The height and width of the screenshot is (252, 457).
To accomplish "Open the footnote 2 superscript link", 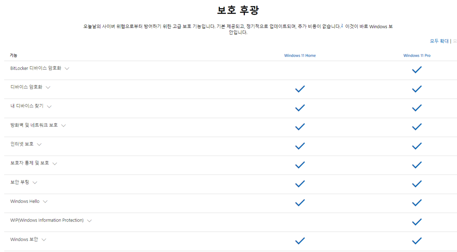I will coord(342,26).
